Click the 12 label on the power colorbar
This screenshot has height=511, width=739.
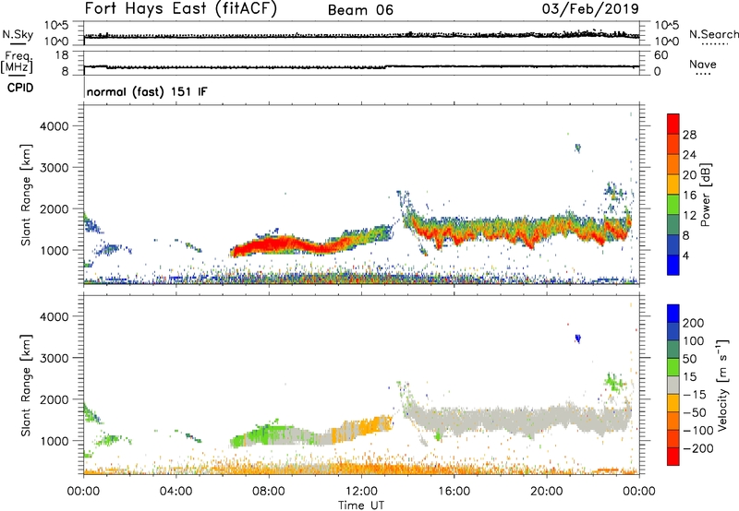point(689,216)
